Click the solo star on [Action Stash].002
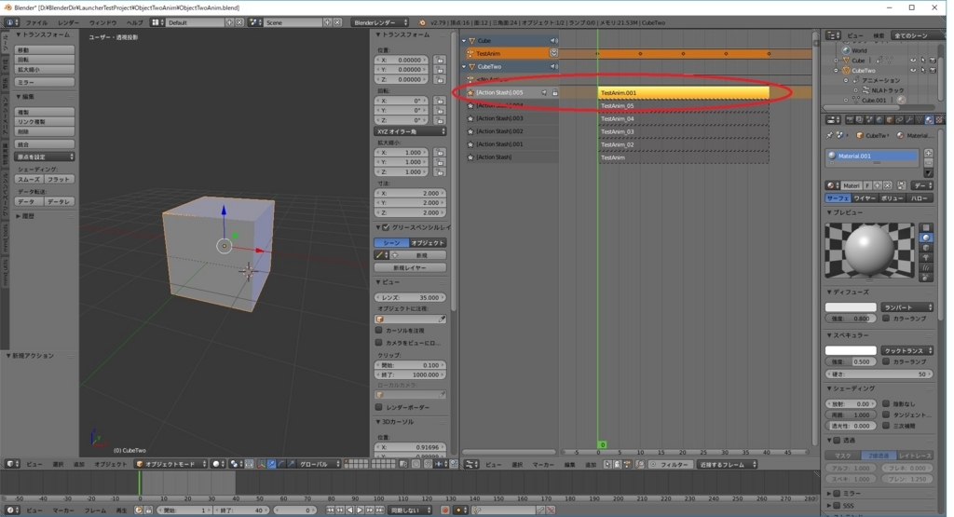Screen dimensions: 954x517 [470, 131]
